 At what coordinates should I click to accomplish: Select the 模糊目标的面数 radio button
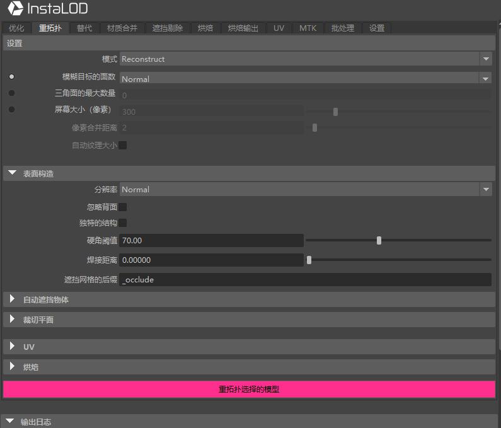pyautogui.click(x=11, y=77)
